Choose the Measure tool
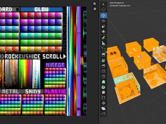Viewport: 166px width, 124px height. (x=103, y=43)
